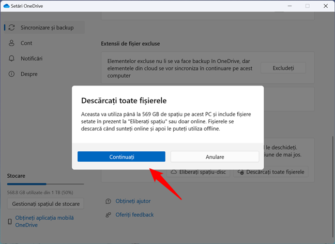Open Gestionați spațiul de stocare
335x244 pixels.
click(45, 204)
